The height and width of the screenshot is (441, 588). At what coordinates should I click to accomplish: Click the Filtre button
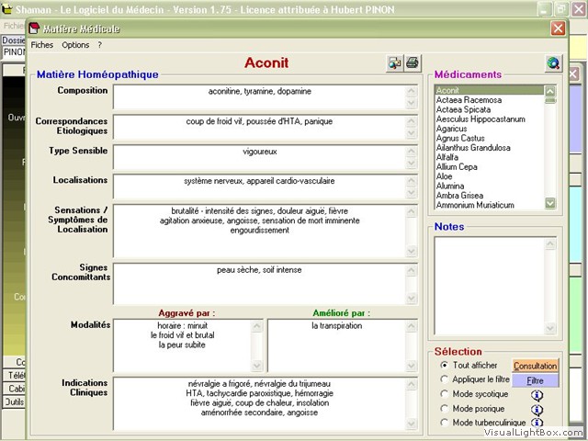click(535, 380)
